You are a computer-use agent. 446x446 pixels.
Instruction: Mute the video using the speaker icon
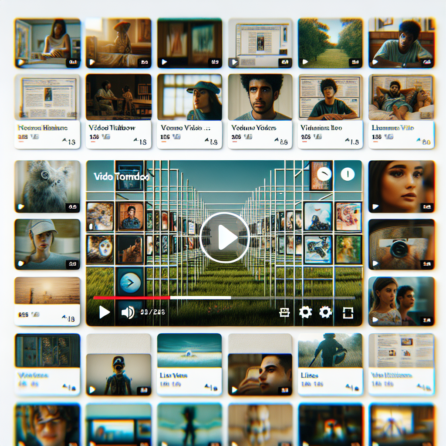128,312
